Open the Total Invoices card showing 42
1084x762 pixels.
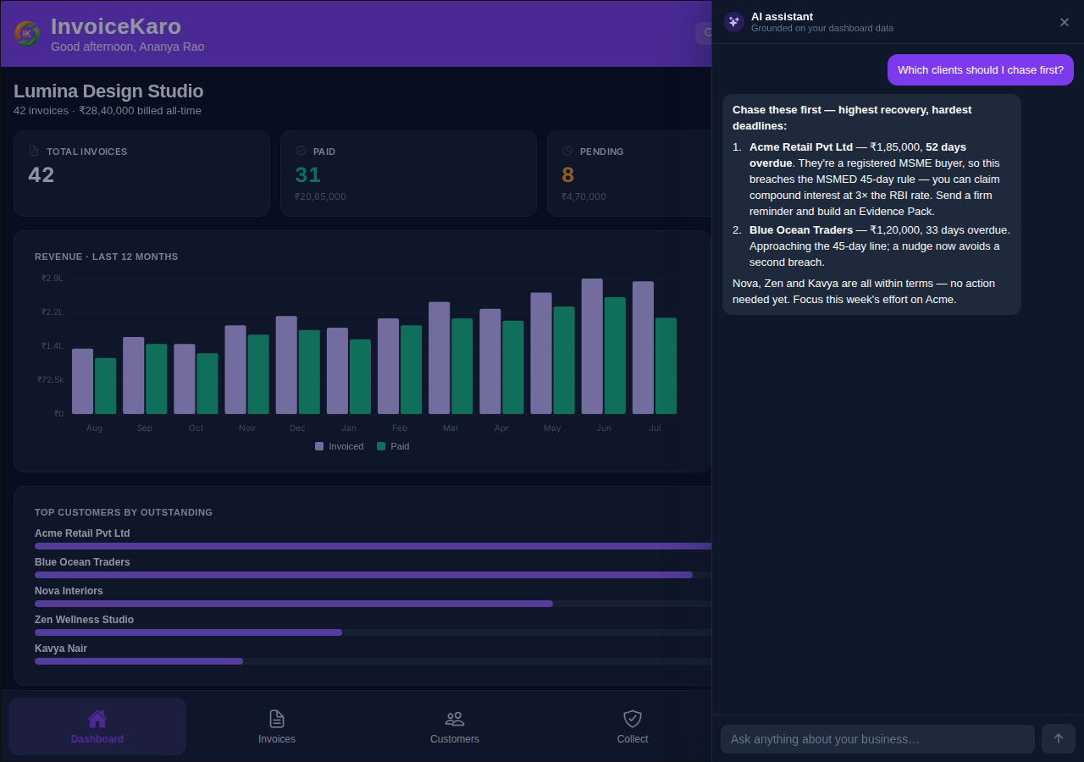tap(141, 174)
